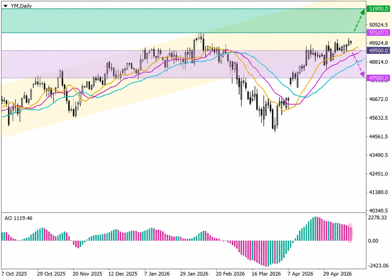Select the 42451.0 price axis value

point(379,174)
